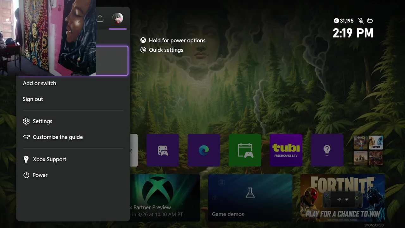This screenshot has width=405, height=228.
Task: Open the Fortnite sponsored promotion
Action: (x=342, y=198)
